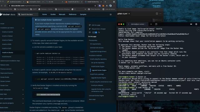The height and width of the screenshot is (112, 200).
Task: Click terminal tab overview icon
Action: 156,24
